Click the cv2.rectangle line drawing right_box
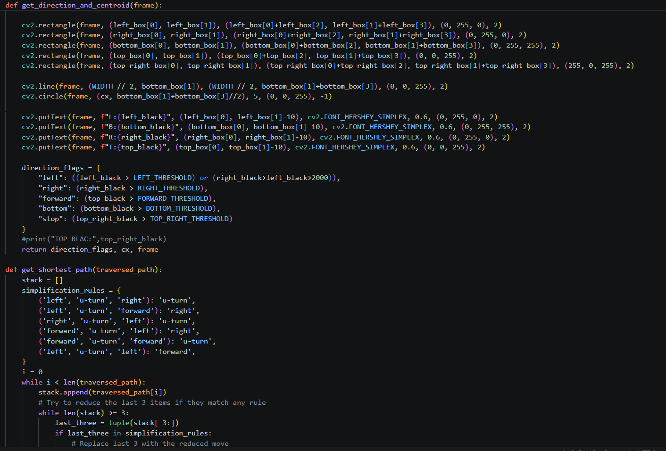This screenshot has height=451, width=666. 274,35
